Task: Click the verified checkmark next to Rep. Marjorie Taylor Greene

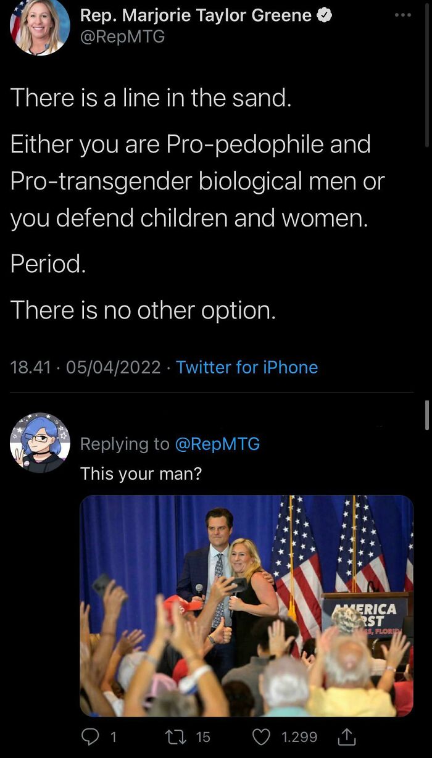Action: coord(324,15)
